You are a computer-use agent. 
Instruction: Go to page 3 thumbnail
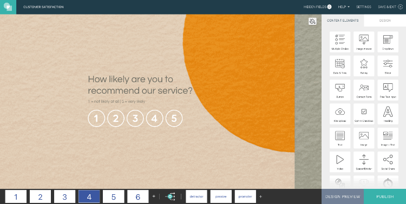[64, 196]
